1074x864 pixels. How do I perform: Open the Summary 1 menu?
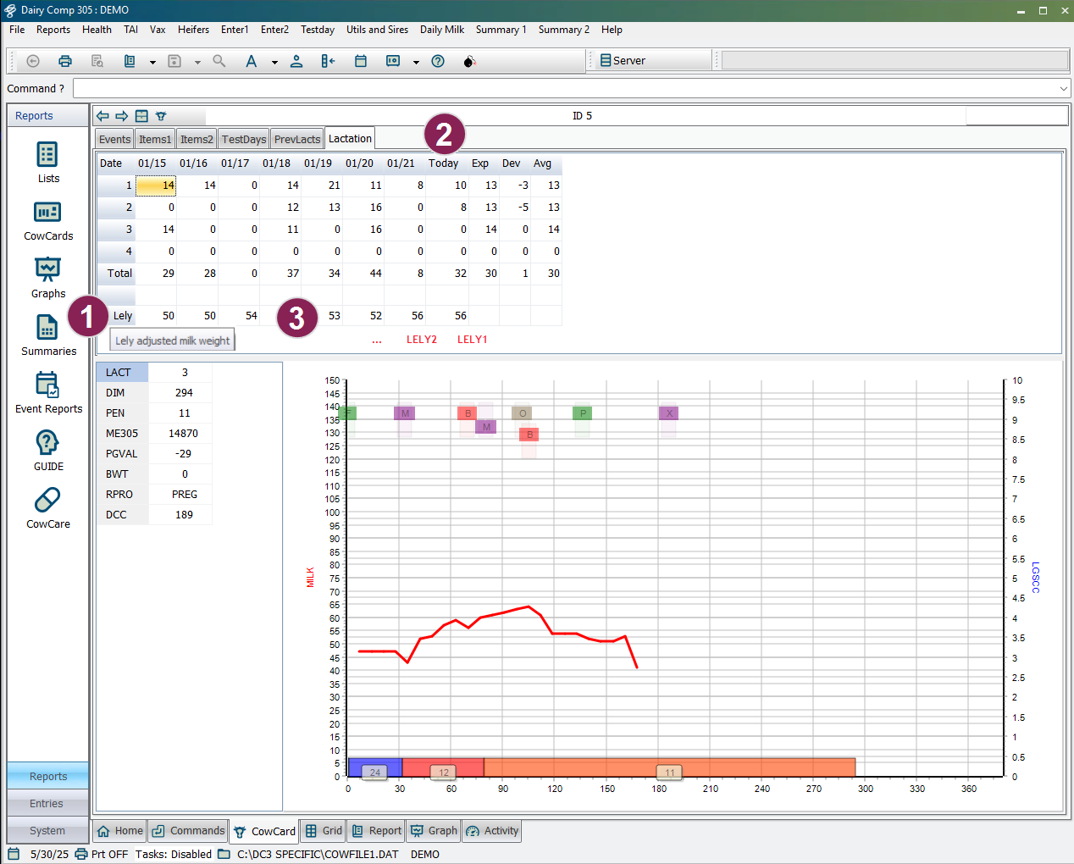[x=501, y=30]
